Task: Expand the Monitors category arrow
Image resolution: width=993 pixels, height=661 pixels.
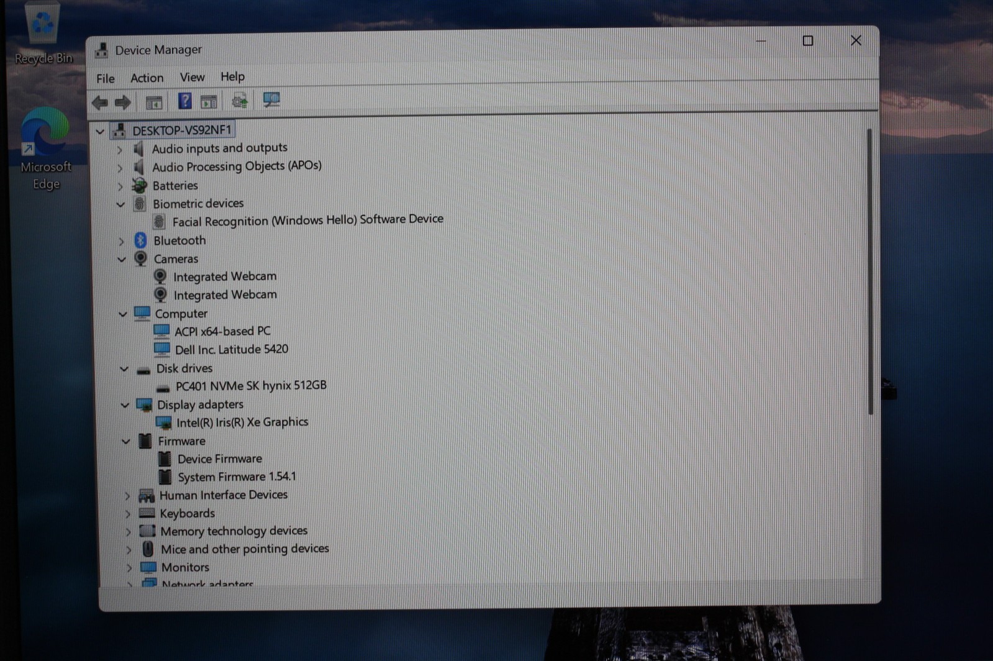Action: (129, 568)
